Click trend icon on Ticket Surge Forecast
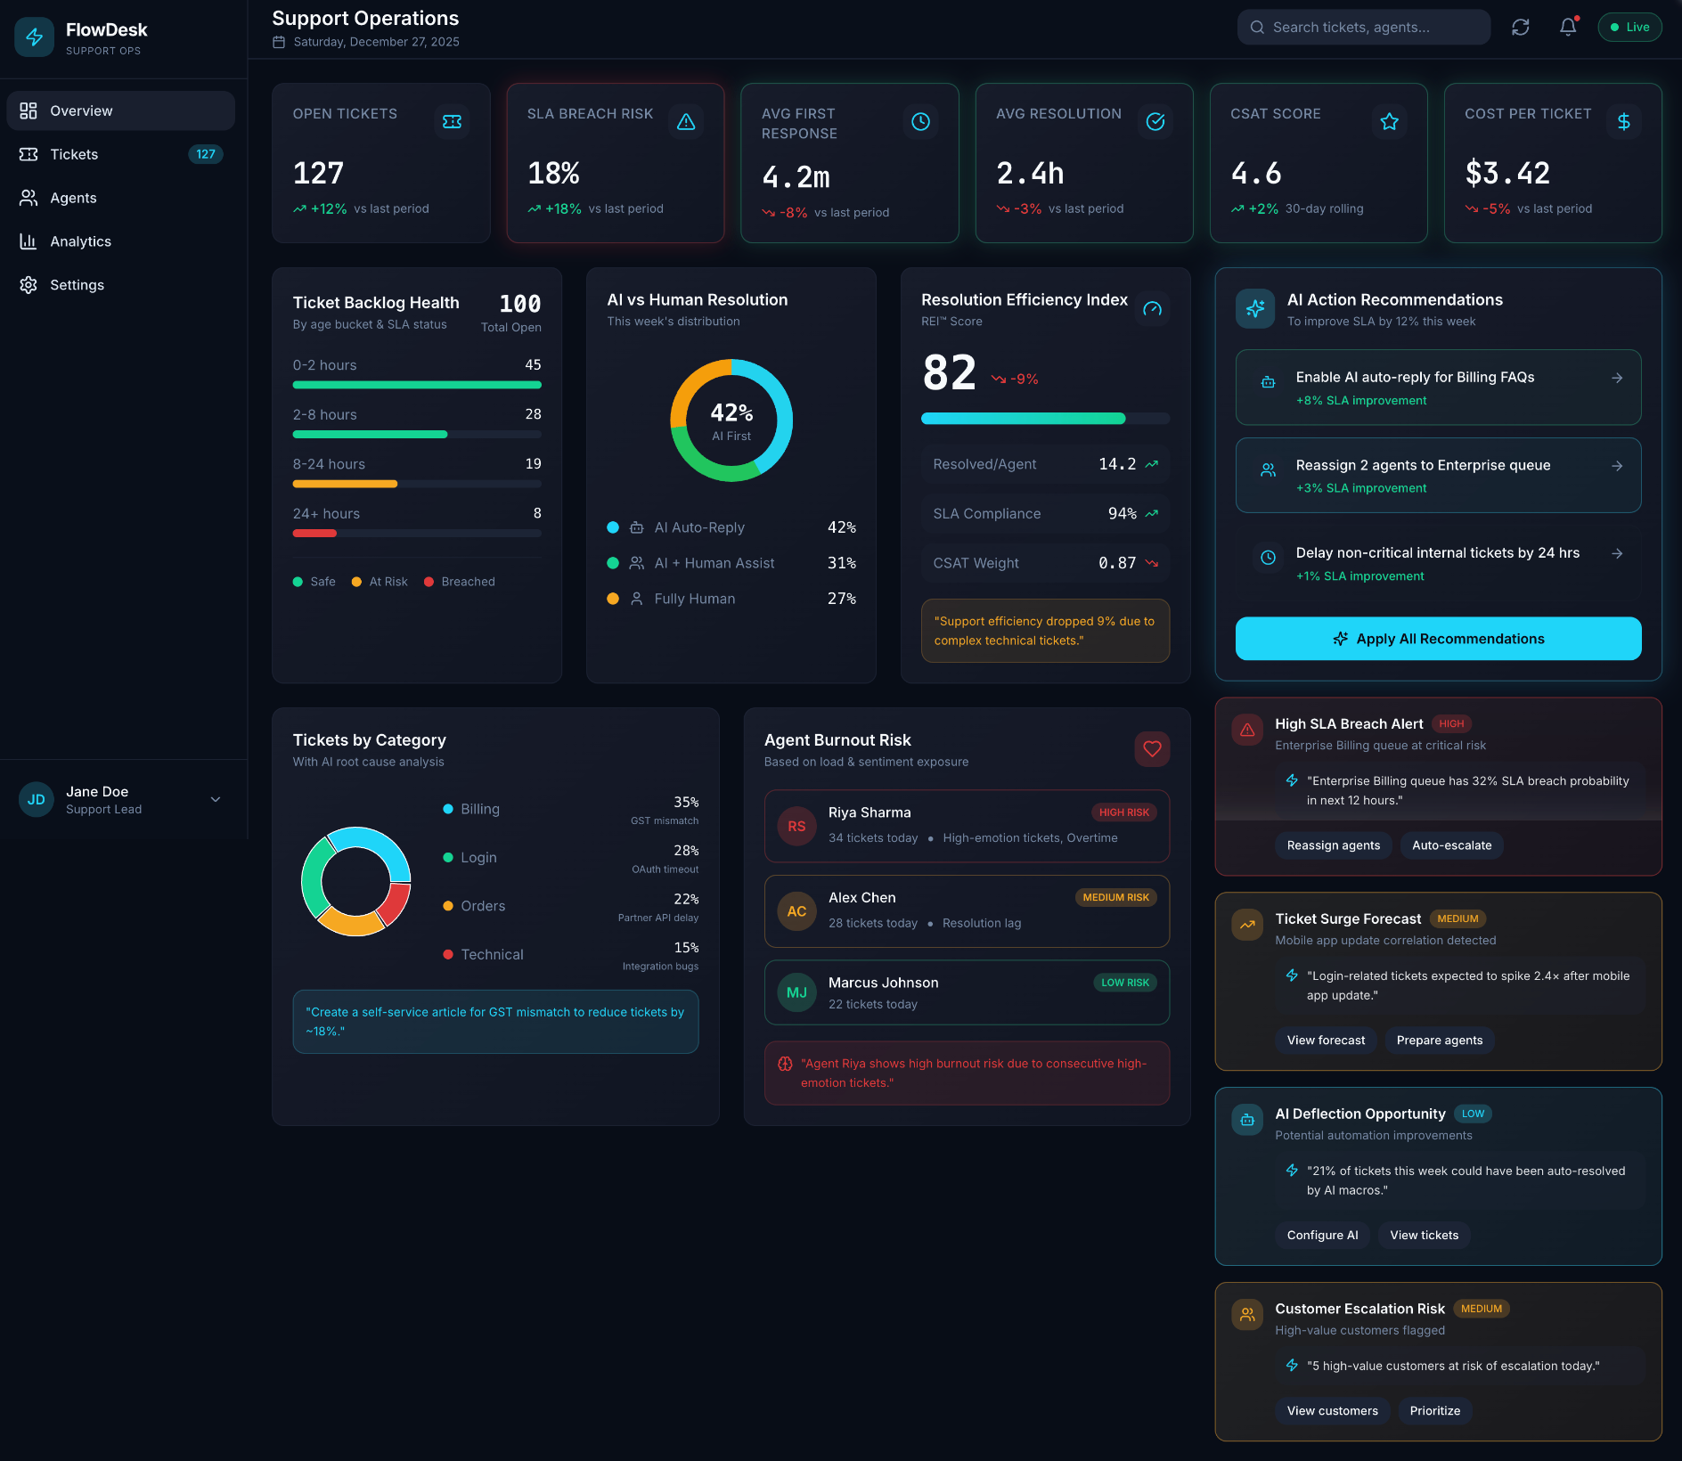Screen dimensions: 1682x1461 1247,925
